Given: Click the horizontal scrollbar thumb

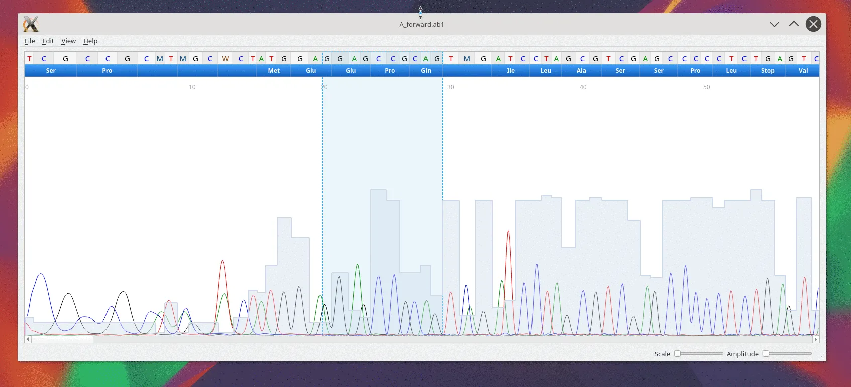Looking at the screenshot, I should click(62, 339).
